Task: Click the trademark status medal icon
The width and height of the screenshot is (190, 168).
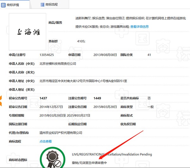Action: (x=53, y=158)
